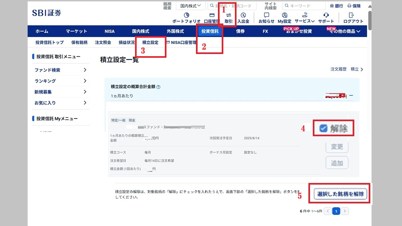Select the 積立設定 sub-menu item
Viewport: 402px width, 226px height.
tap(150, 42)
